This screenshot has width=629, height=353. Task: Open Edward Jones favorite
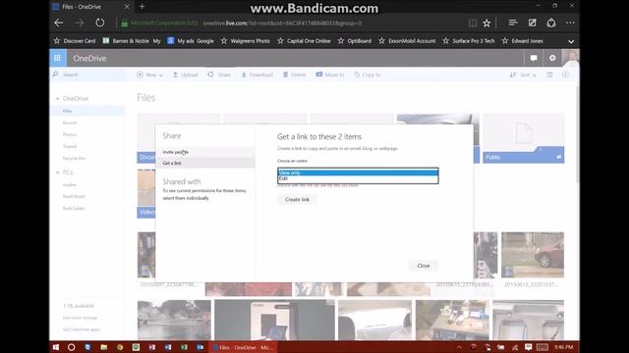pos(522,41)
